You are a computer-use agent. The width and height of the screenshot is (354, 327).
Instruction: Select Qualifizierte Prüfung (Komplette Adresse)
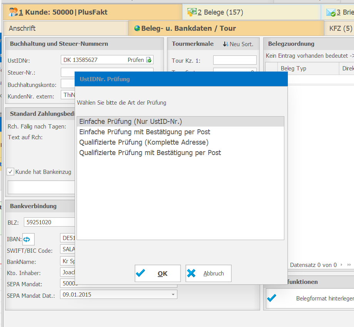click(x=180, y=142)
